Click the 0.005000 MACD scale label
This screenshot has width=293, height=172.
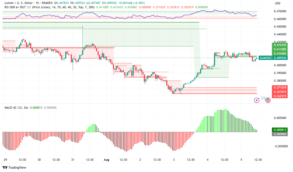click(x=280, y=118)
